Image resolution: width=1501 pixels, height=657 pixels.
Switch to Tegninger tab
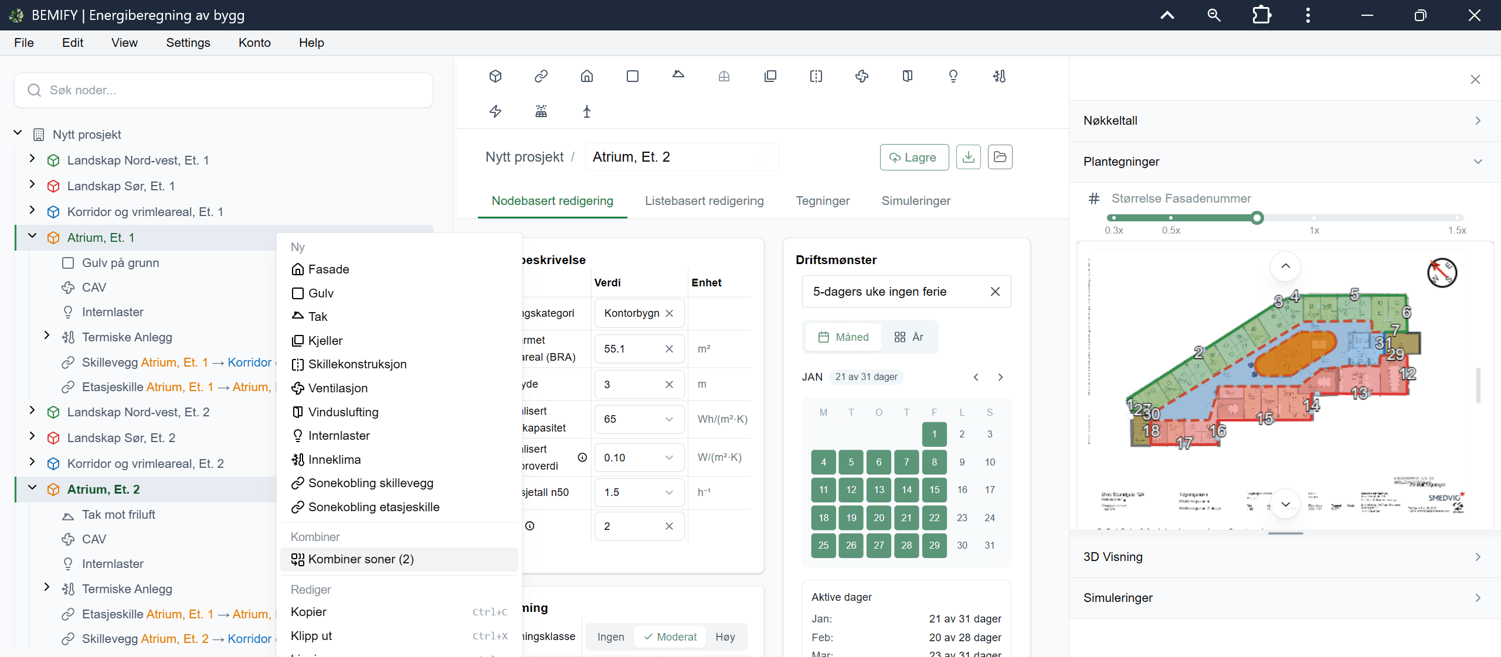823,201
